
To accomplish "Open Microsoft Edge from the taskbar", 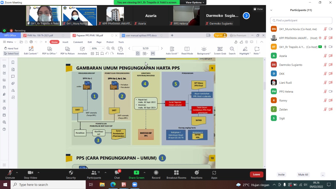I will (113, 185).
